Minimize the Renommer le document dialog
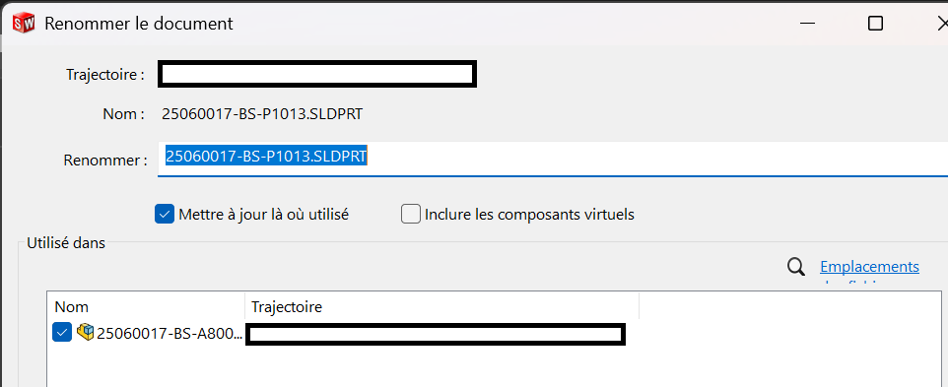This screenshot has width=948, height=387. (806, 25)
